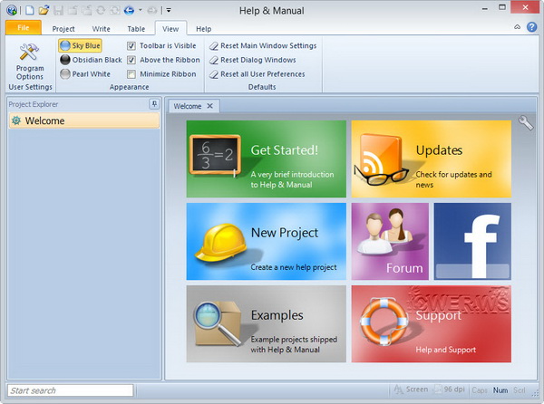Select the Obsidian Black color theme
Viewport: 544px width, 404px height.
tap(91, 60)
